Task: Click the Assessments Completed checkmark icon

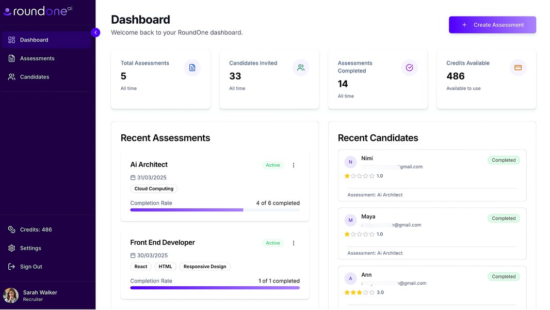Action: pos(409,68)
